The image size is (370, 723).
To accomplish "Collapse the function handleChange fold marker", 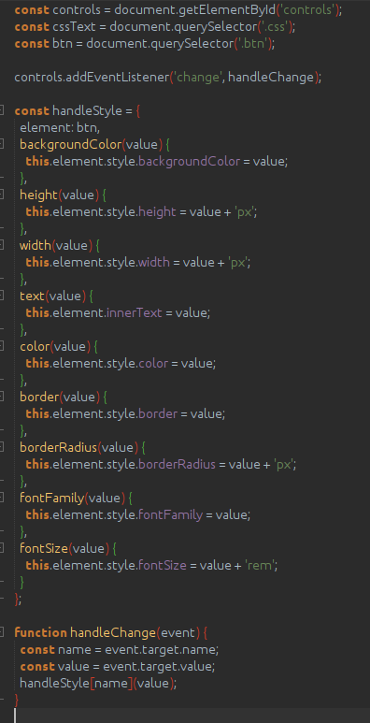I will pyautogui.click(x=1, y=632).
